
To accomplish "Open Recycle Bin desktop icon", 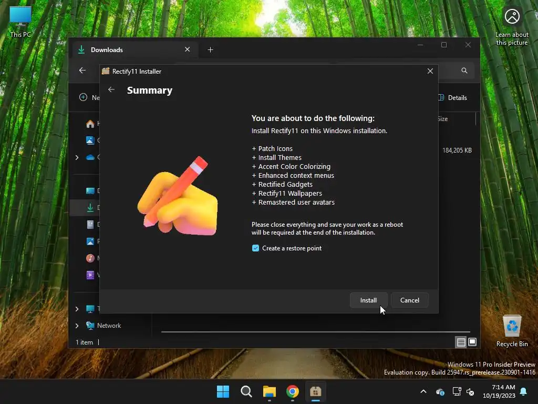I will 512,331.
